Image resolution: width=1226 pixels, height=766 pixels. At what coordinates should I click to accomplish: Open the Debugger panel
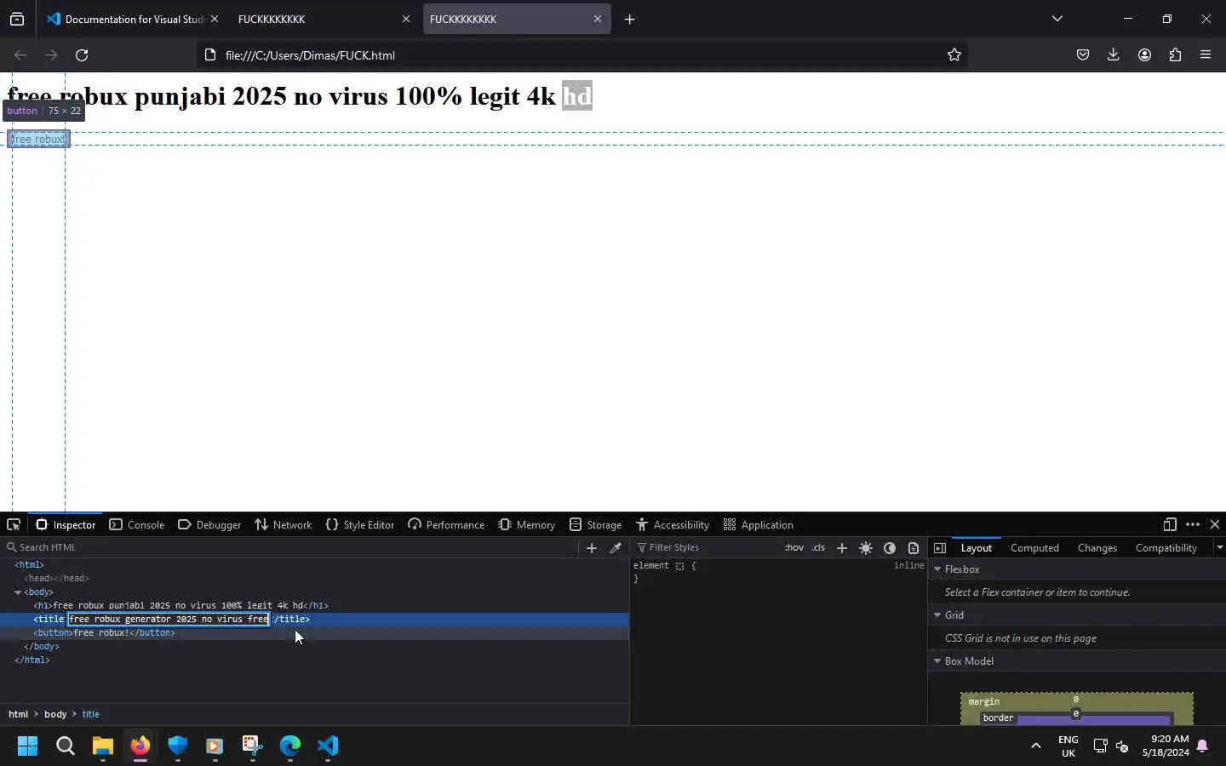coord(209,524)
